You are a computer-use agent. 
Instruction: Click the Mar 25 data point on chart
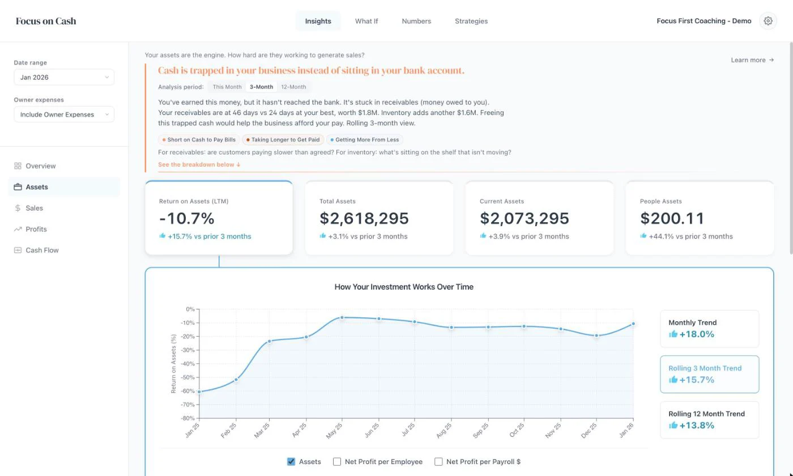pos(270,341)
